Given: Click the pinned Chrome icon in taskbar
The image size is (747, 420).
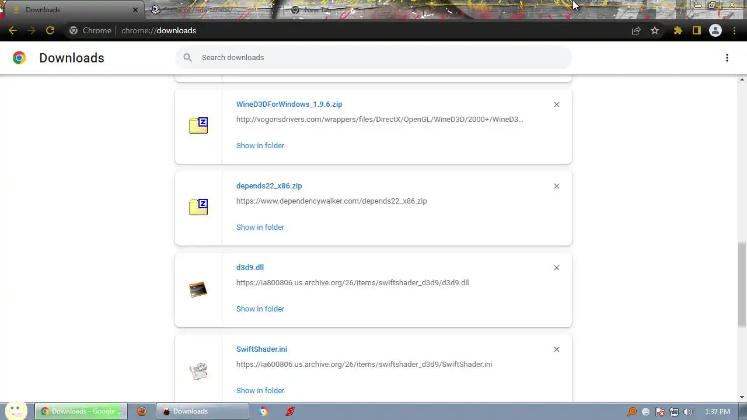Looking at the screenshot, I should pos(264,411).
